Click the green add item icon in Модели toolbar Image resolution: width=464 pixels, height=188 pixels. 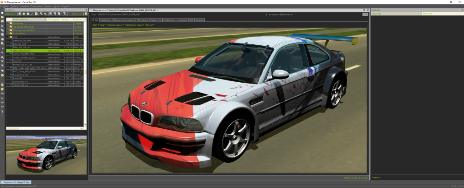tap(19, 14)
